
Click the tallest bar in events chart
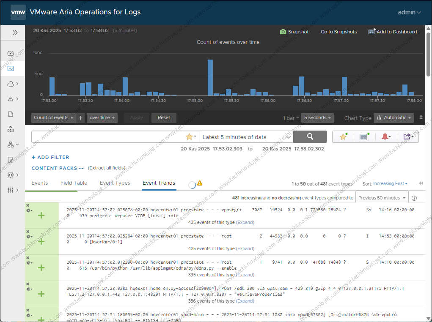point(210,78)
